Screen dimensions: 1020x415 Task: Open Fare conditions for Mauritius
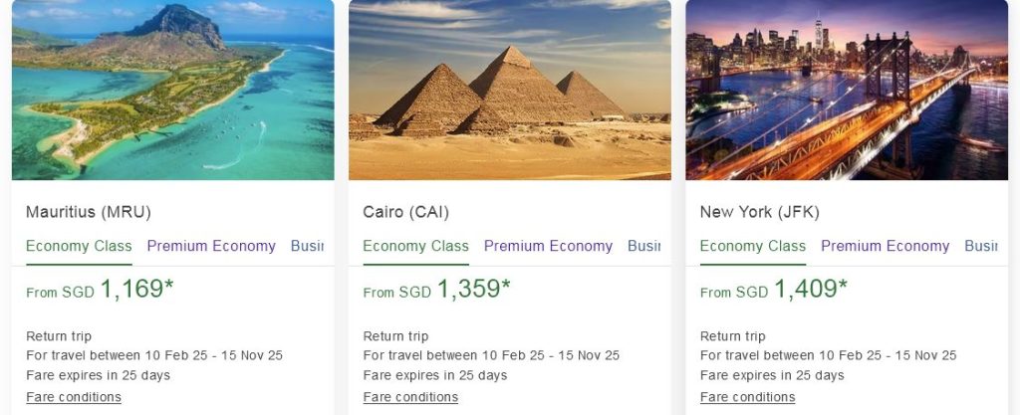pyautogui.click(x=74, y=397)
